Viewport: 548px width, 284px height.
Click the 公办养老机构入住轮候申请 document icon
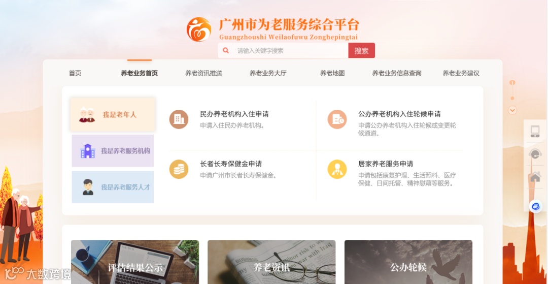pos(337,119)
